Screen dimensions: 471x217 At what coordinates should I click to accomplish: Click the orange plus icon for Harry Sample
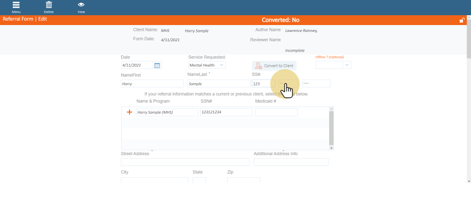point(130,112)
